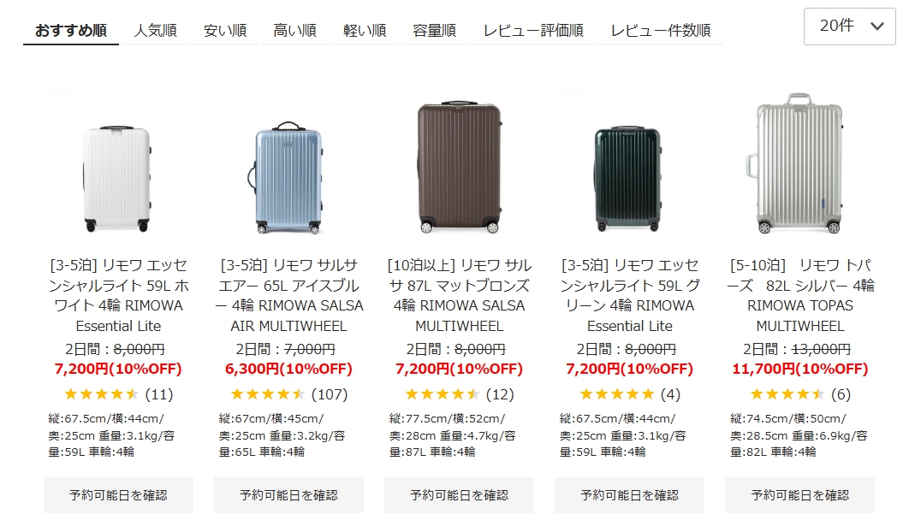Open the リモワ サルサ 87L マットブロンズ title link
The image size is (915, 526).
459,295
